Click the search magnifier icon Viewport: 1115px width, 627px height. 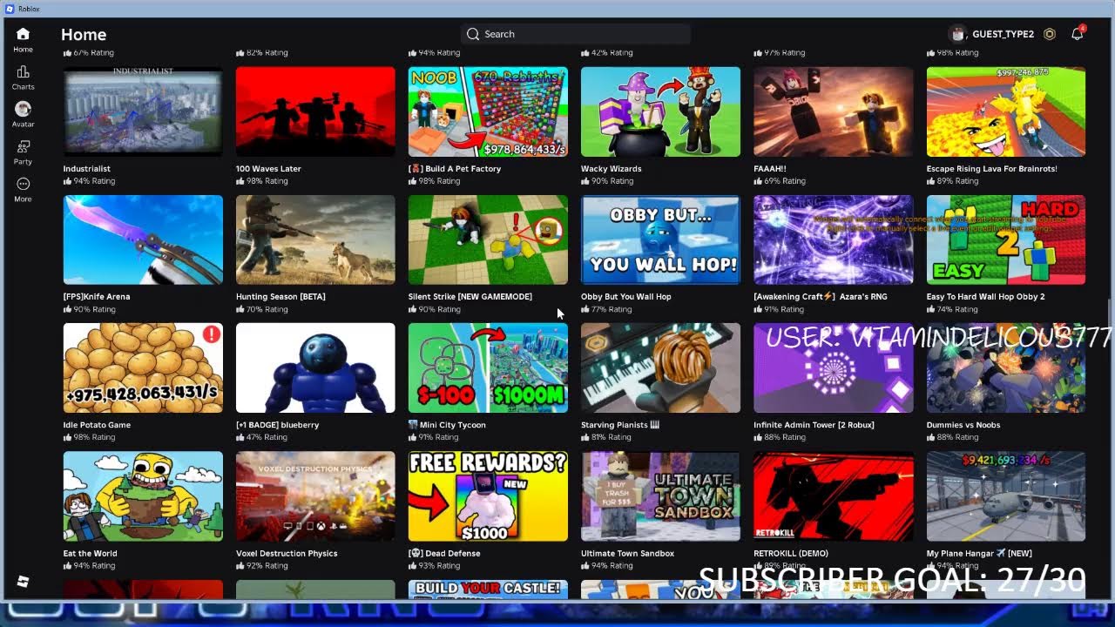pos(473,34)
